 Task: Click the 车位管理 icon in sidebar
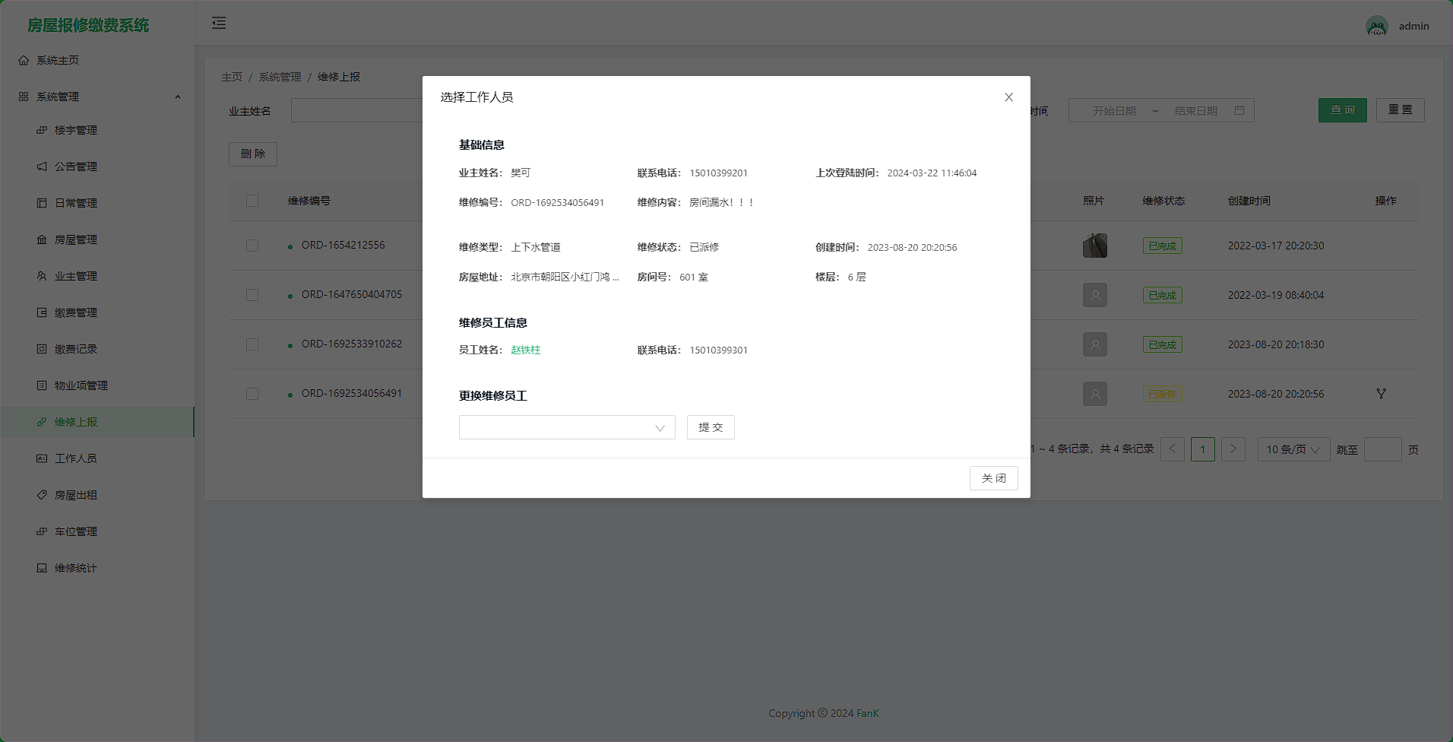tap(42, 531)
